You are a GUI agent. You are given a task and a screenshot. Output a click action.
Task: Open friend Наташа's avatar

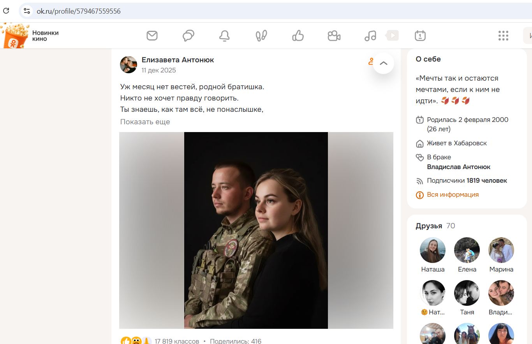click(433, 250)
